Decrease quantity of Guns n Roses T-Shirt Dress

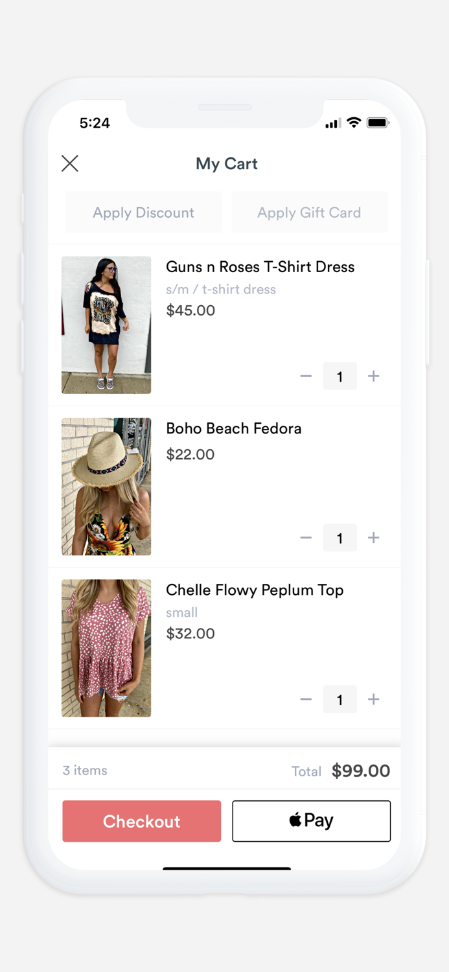[x=306, y=376]
